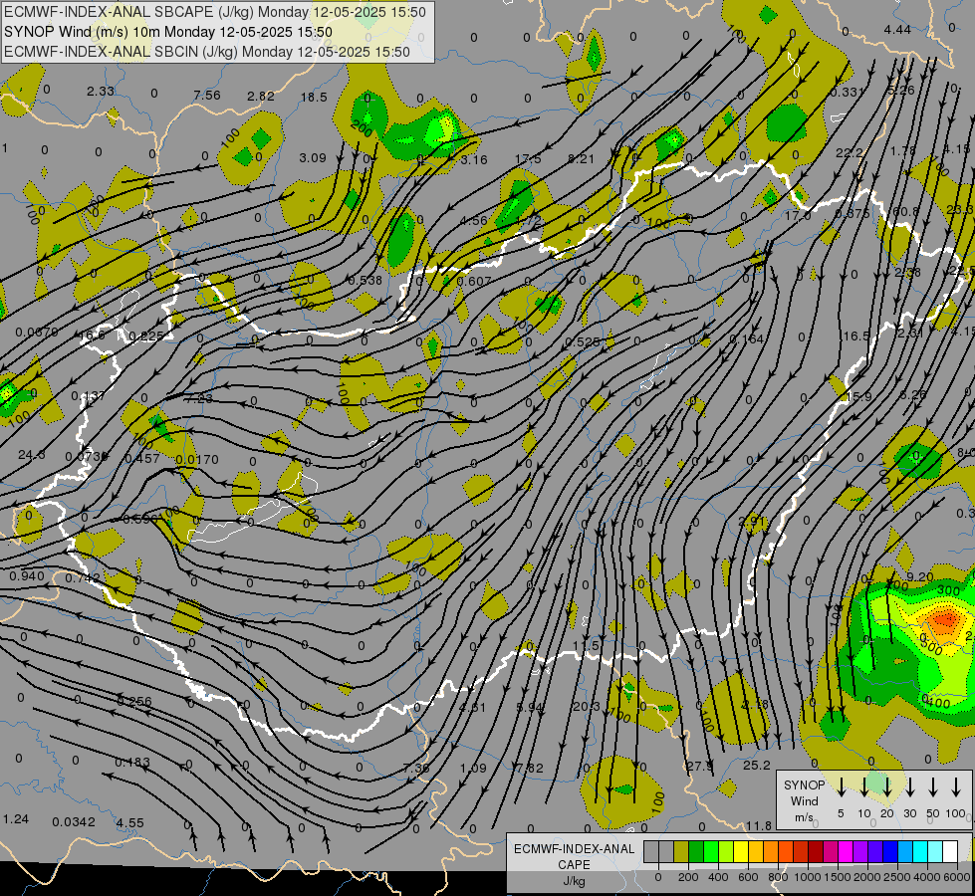Click the pure yellow CAPE legend swatch
The height and width of the screenshot is (896, 975).
(741, 851)
